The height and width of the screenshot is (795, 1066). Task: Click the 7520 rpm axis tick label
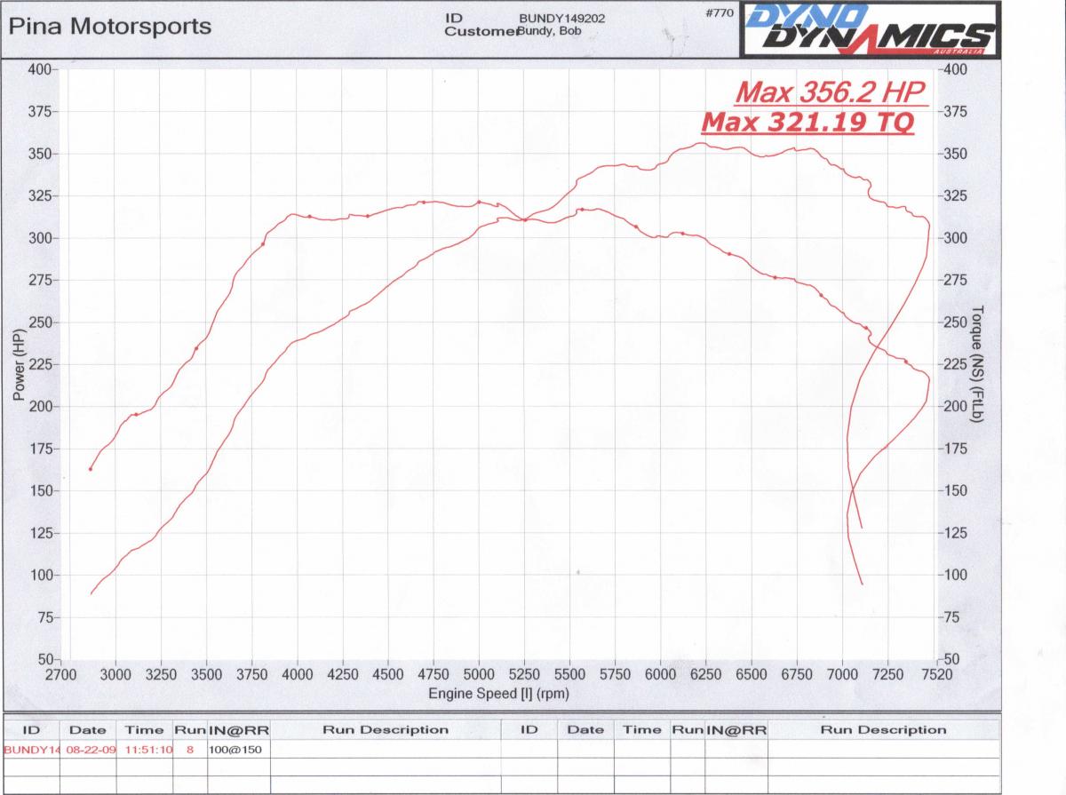tap(936, 676)
